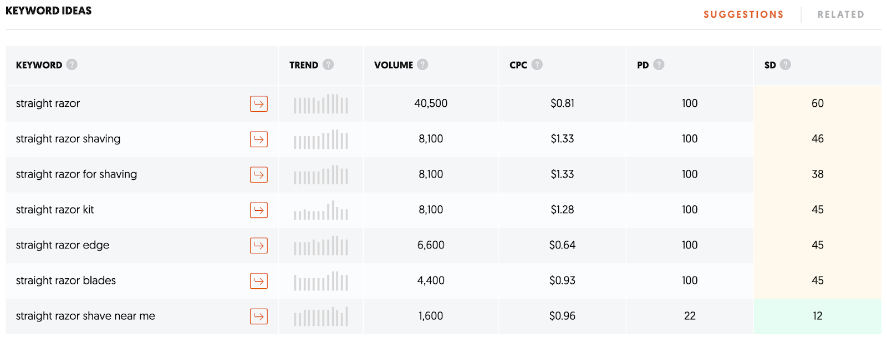
Task: Open arrow icon beside 'straight razor shaving'
Action: (x=259, y=139)
